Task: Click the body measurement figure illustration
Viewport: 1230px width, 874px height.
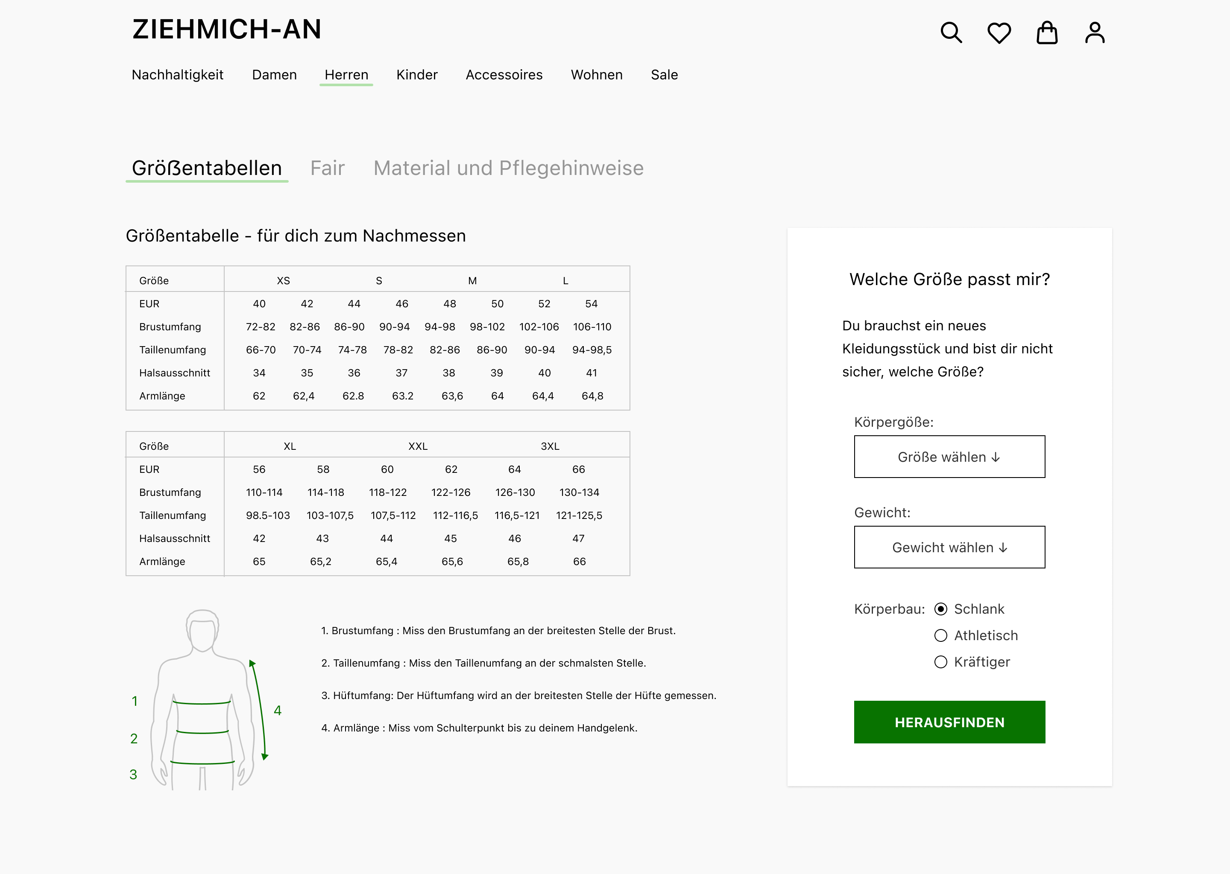Action: click(x=202, y=699)
